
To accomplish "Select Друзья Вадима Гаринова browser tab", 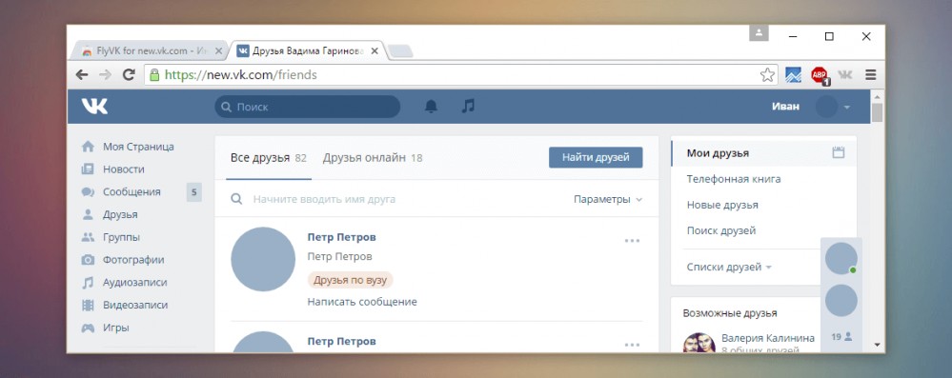I will click(307, 51).
